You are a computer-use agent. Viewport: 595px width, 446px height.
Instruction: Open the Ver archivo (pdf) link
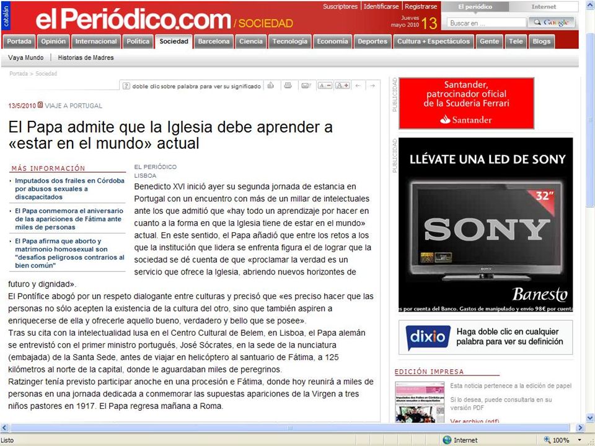click(474, 421)
